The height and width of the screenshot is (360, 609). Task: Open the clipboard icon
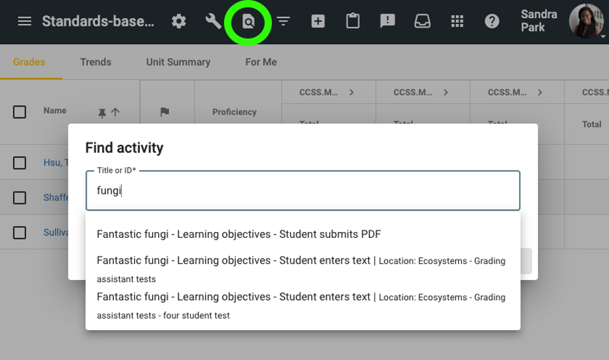pyautogui.click(x=353, y=21)
